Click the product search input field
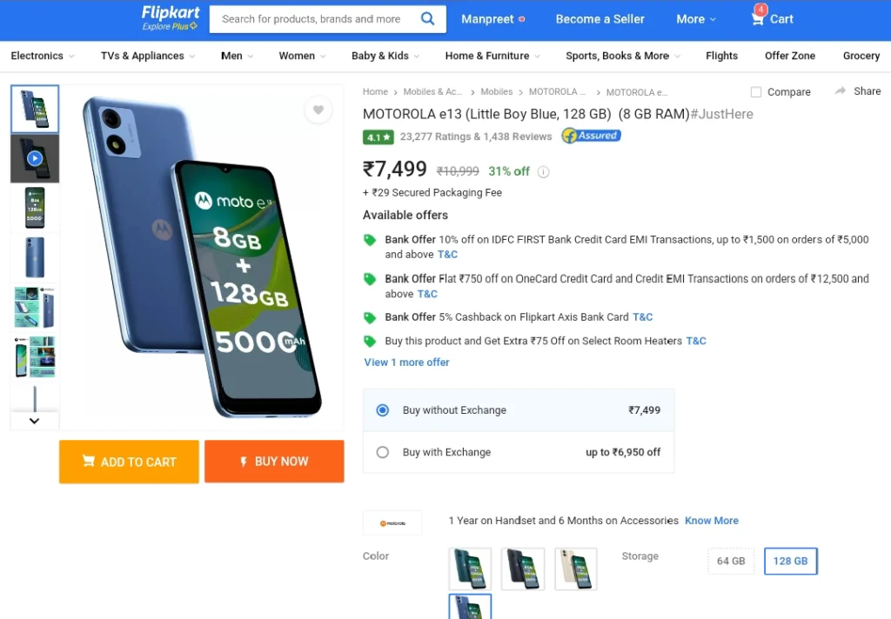Image resolution: width=891 pixels, height=619 pixels. pos(315,19)
